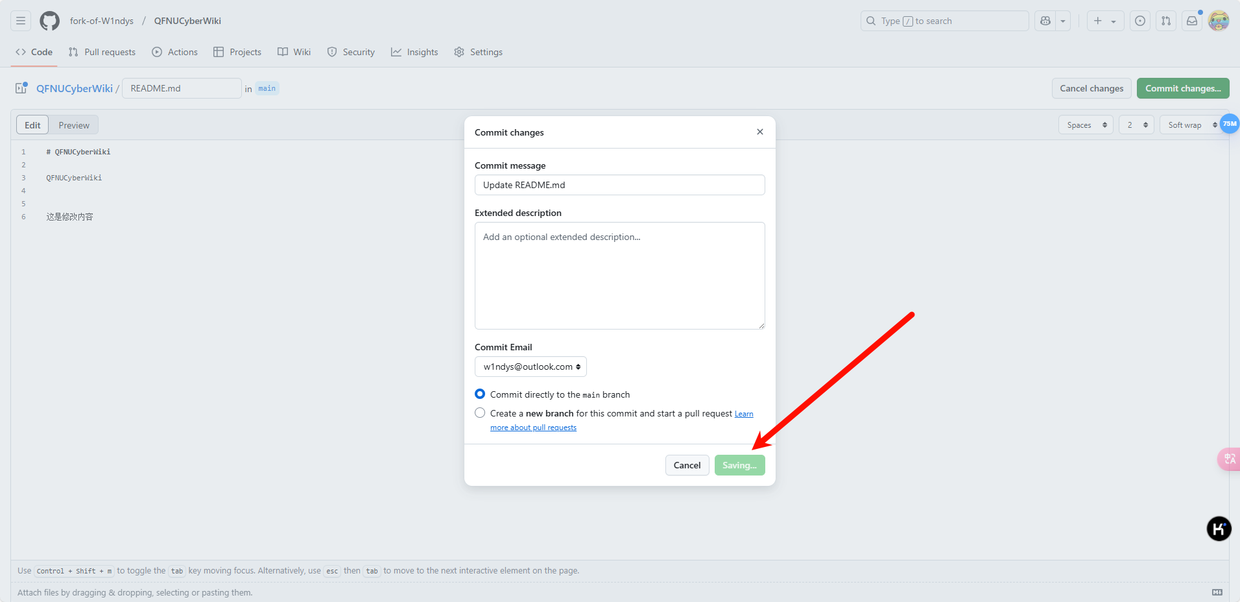The image size is (1240, 602).
Task: Select Create a new branch option
Action: tap(480, 413)
